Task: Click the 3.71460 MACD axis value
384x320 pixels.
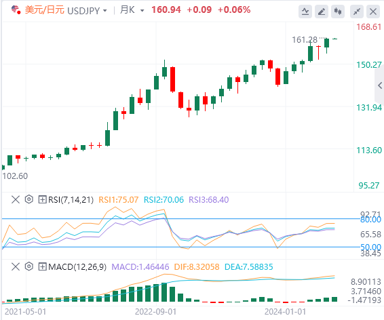Action: tap(366, 292)
